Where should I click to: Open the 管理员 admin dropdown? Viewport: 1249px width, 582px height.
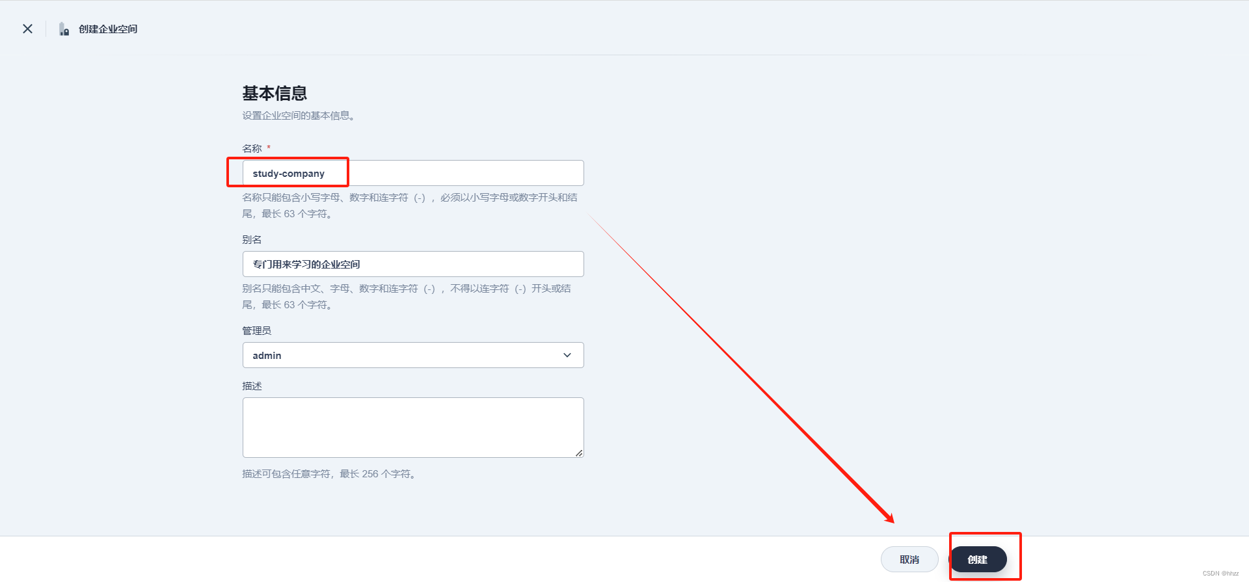(413, 355)
